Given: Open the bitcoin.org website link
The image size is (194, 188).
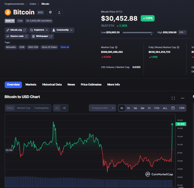Looking at the screenshot, I should [16, 30].
